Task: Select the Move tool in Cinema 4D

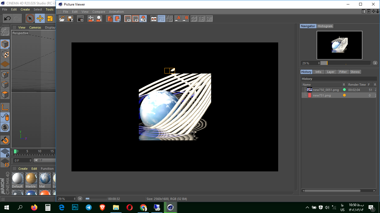Action: [40, 19]
